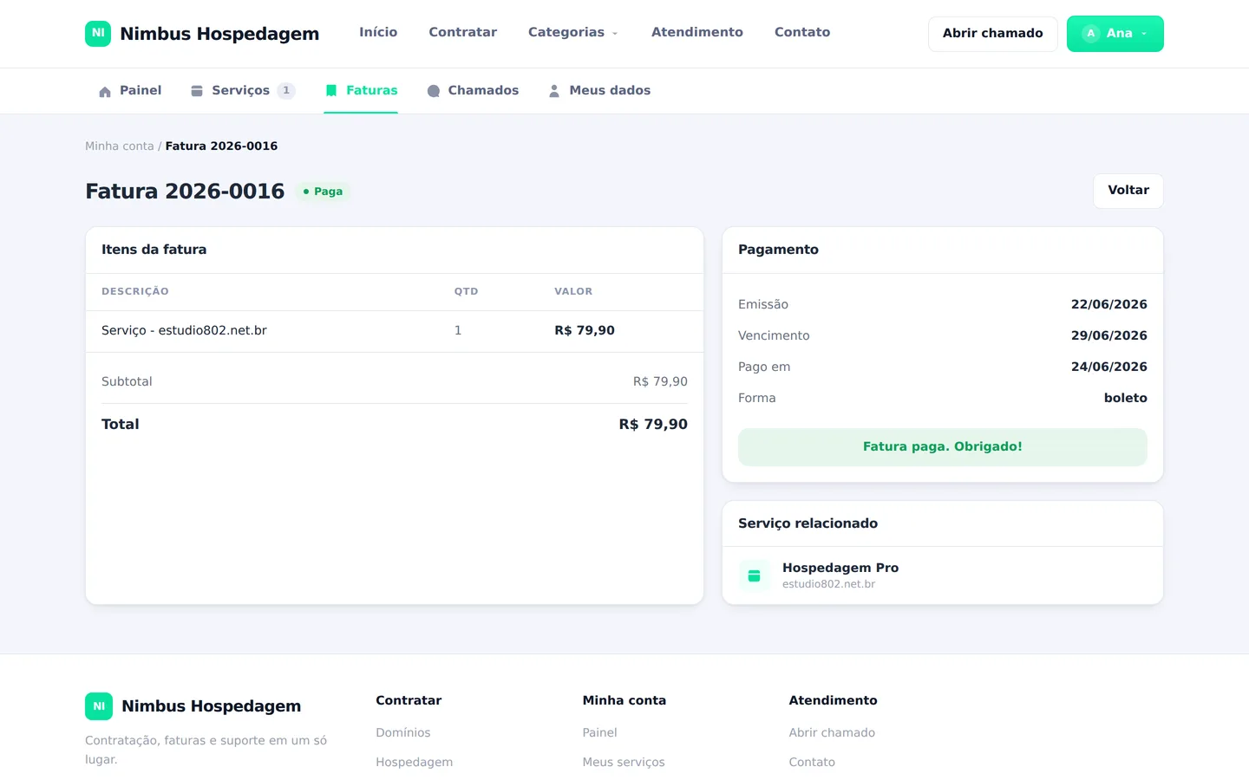This screenshot has width=1249, height=780.
Task: Click the Hospedagem Pro service icon
Action: coord(754,575)
